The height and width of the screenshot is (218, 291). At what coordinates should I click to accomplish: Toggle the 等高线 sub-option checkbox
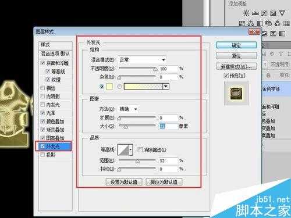point(48,72)
